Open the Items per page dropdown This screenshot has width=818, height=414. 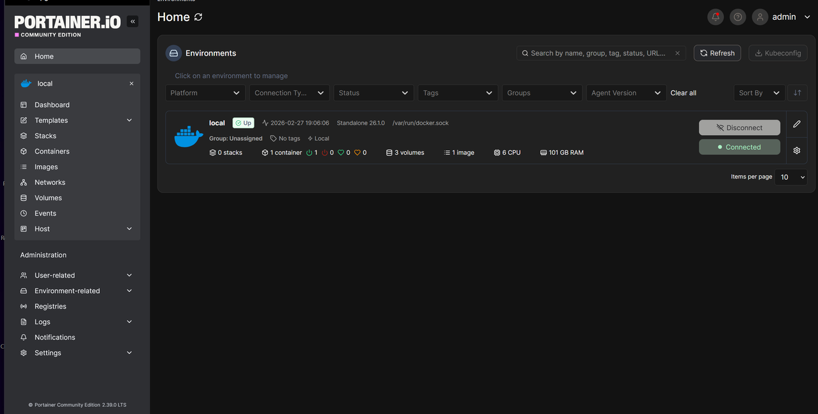coord(791,177)
